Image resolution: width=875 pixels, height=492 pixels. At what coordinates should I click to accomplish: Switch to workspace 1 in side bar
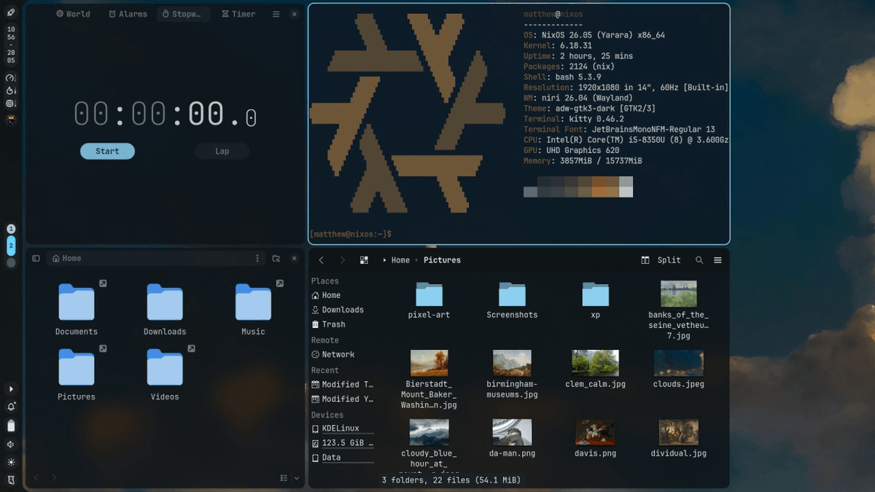click(x=11, y=229)
